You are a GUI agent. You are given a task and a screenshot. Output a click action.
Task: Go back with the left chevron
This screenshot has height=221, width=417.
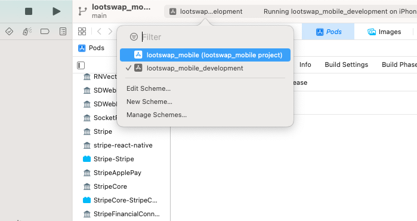99,32
